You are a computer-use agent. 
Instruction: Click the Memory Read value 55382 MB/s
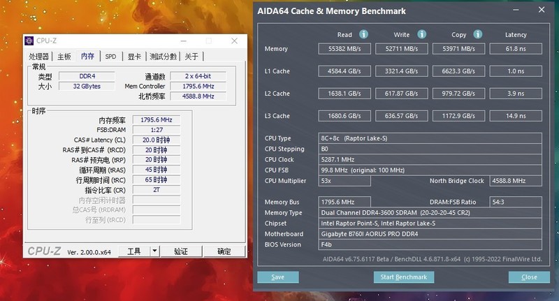(344, 49)
